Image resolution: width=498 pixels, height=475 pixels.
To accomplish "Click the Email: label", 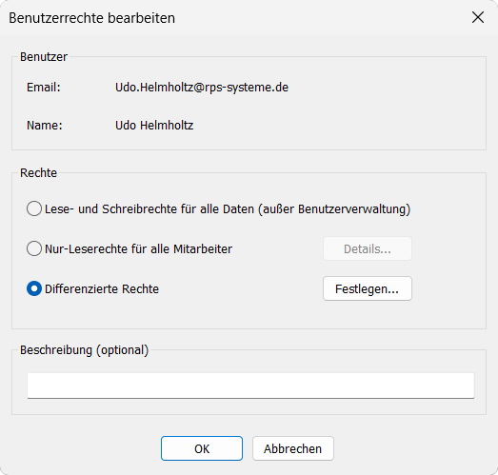I will click(44, 88).
